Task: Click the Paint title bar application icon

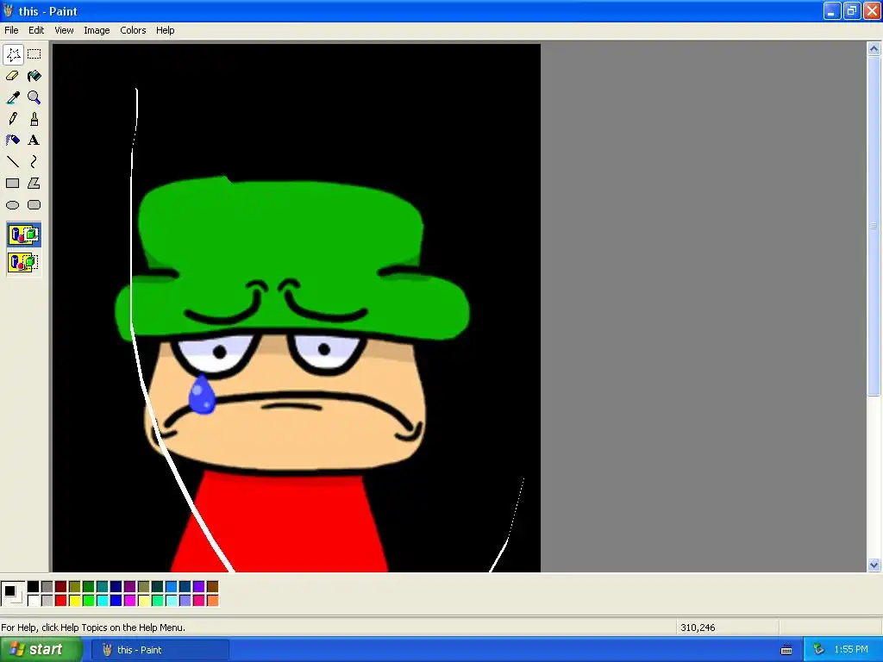Action: (x=9, y=10)
